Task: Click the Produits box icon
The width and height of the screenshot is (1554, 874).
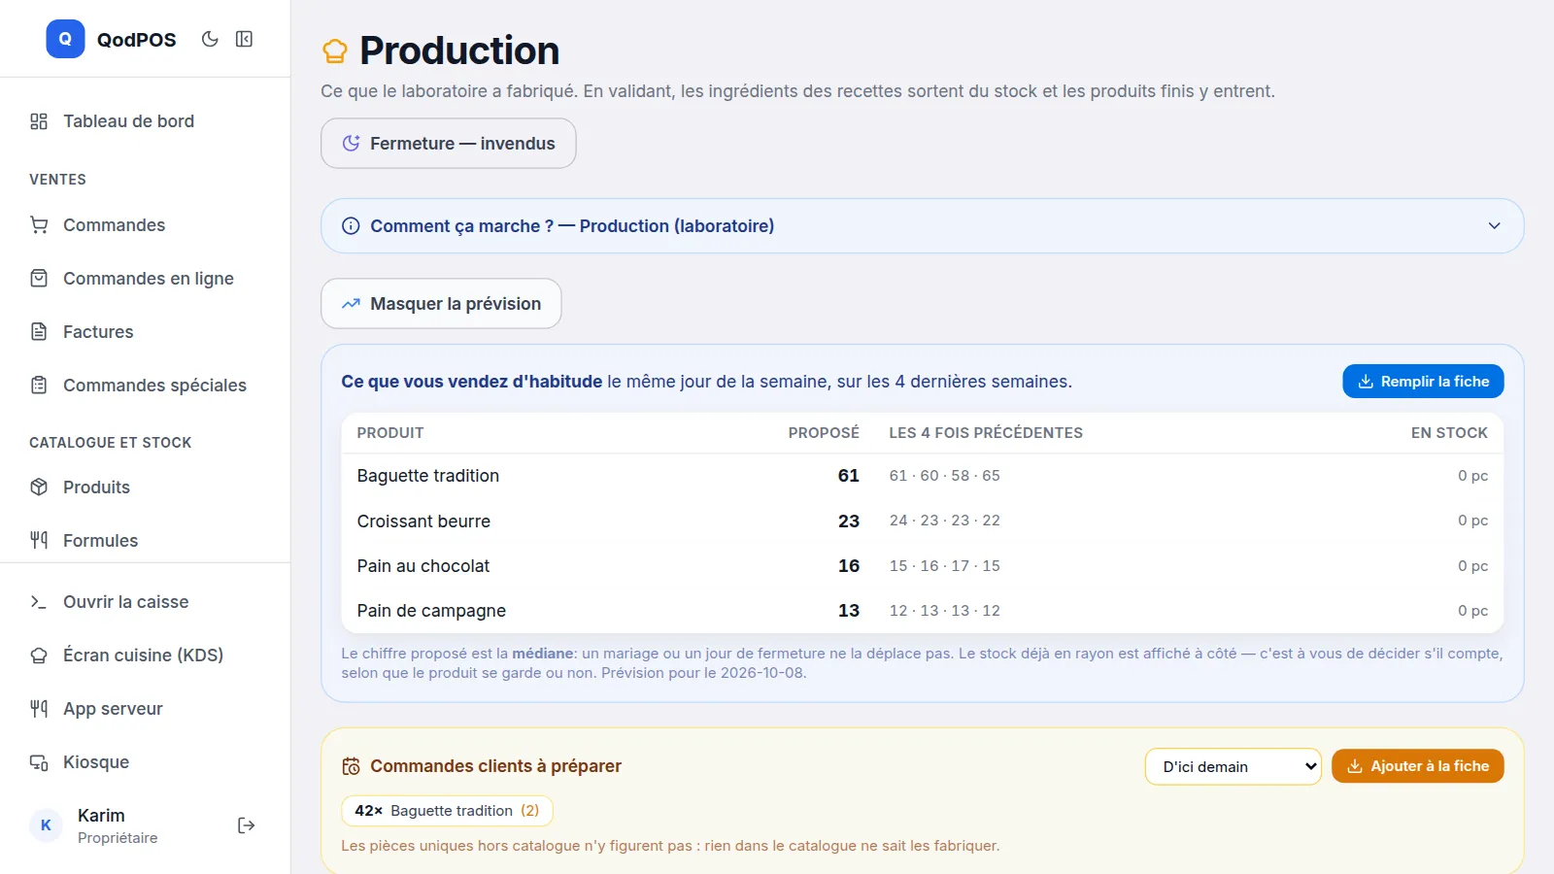Action: pos(39,487)
